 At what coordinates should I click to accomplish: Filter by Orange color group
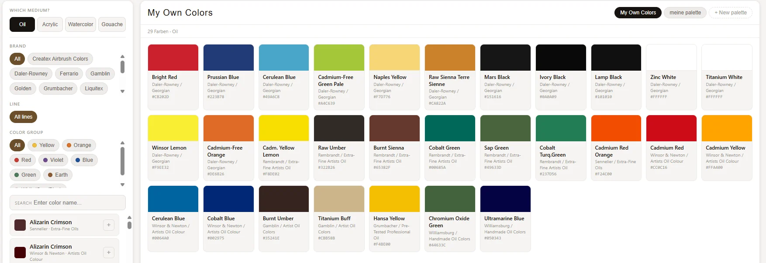(x=79, y=145)
